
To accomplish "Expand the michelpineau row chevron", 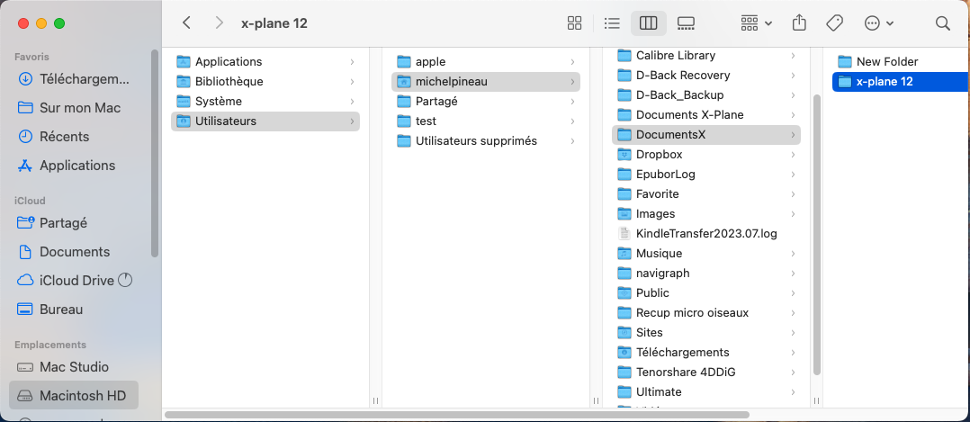I will 572,82.
